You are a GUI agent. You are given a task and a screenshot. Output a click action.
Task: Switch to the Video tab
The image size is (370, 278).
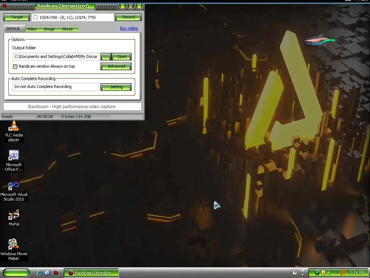(31, 29)
